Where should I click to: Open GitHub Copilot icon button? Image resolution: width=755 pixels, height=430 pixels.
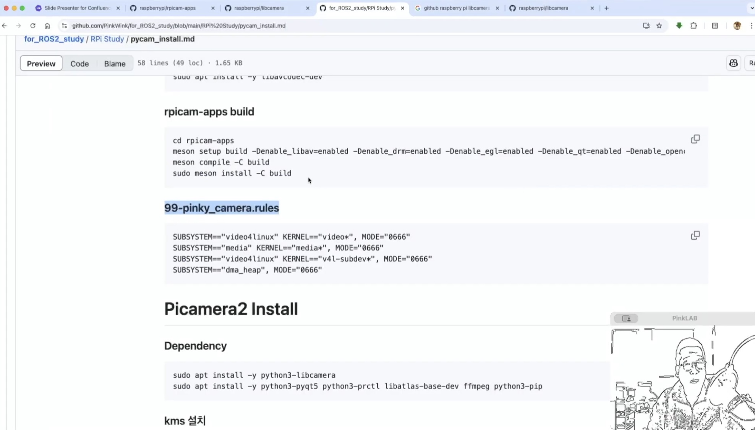click(733, 63)
